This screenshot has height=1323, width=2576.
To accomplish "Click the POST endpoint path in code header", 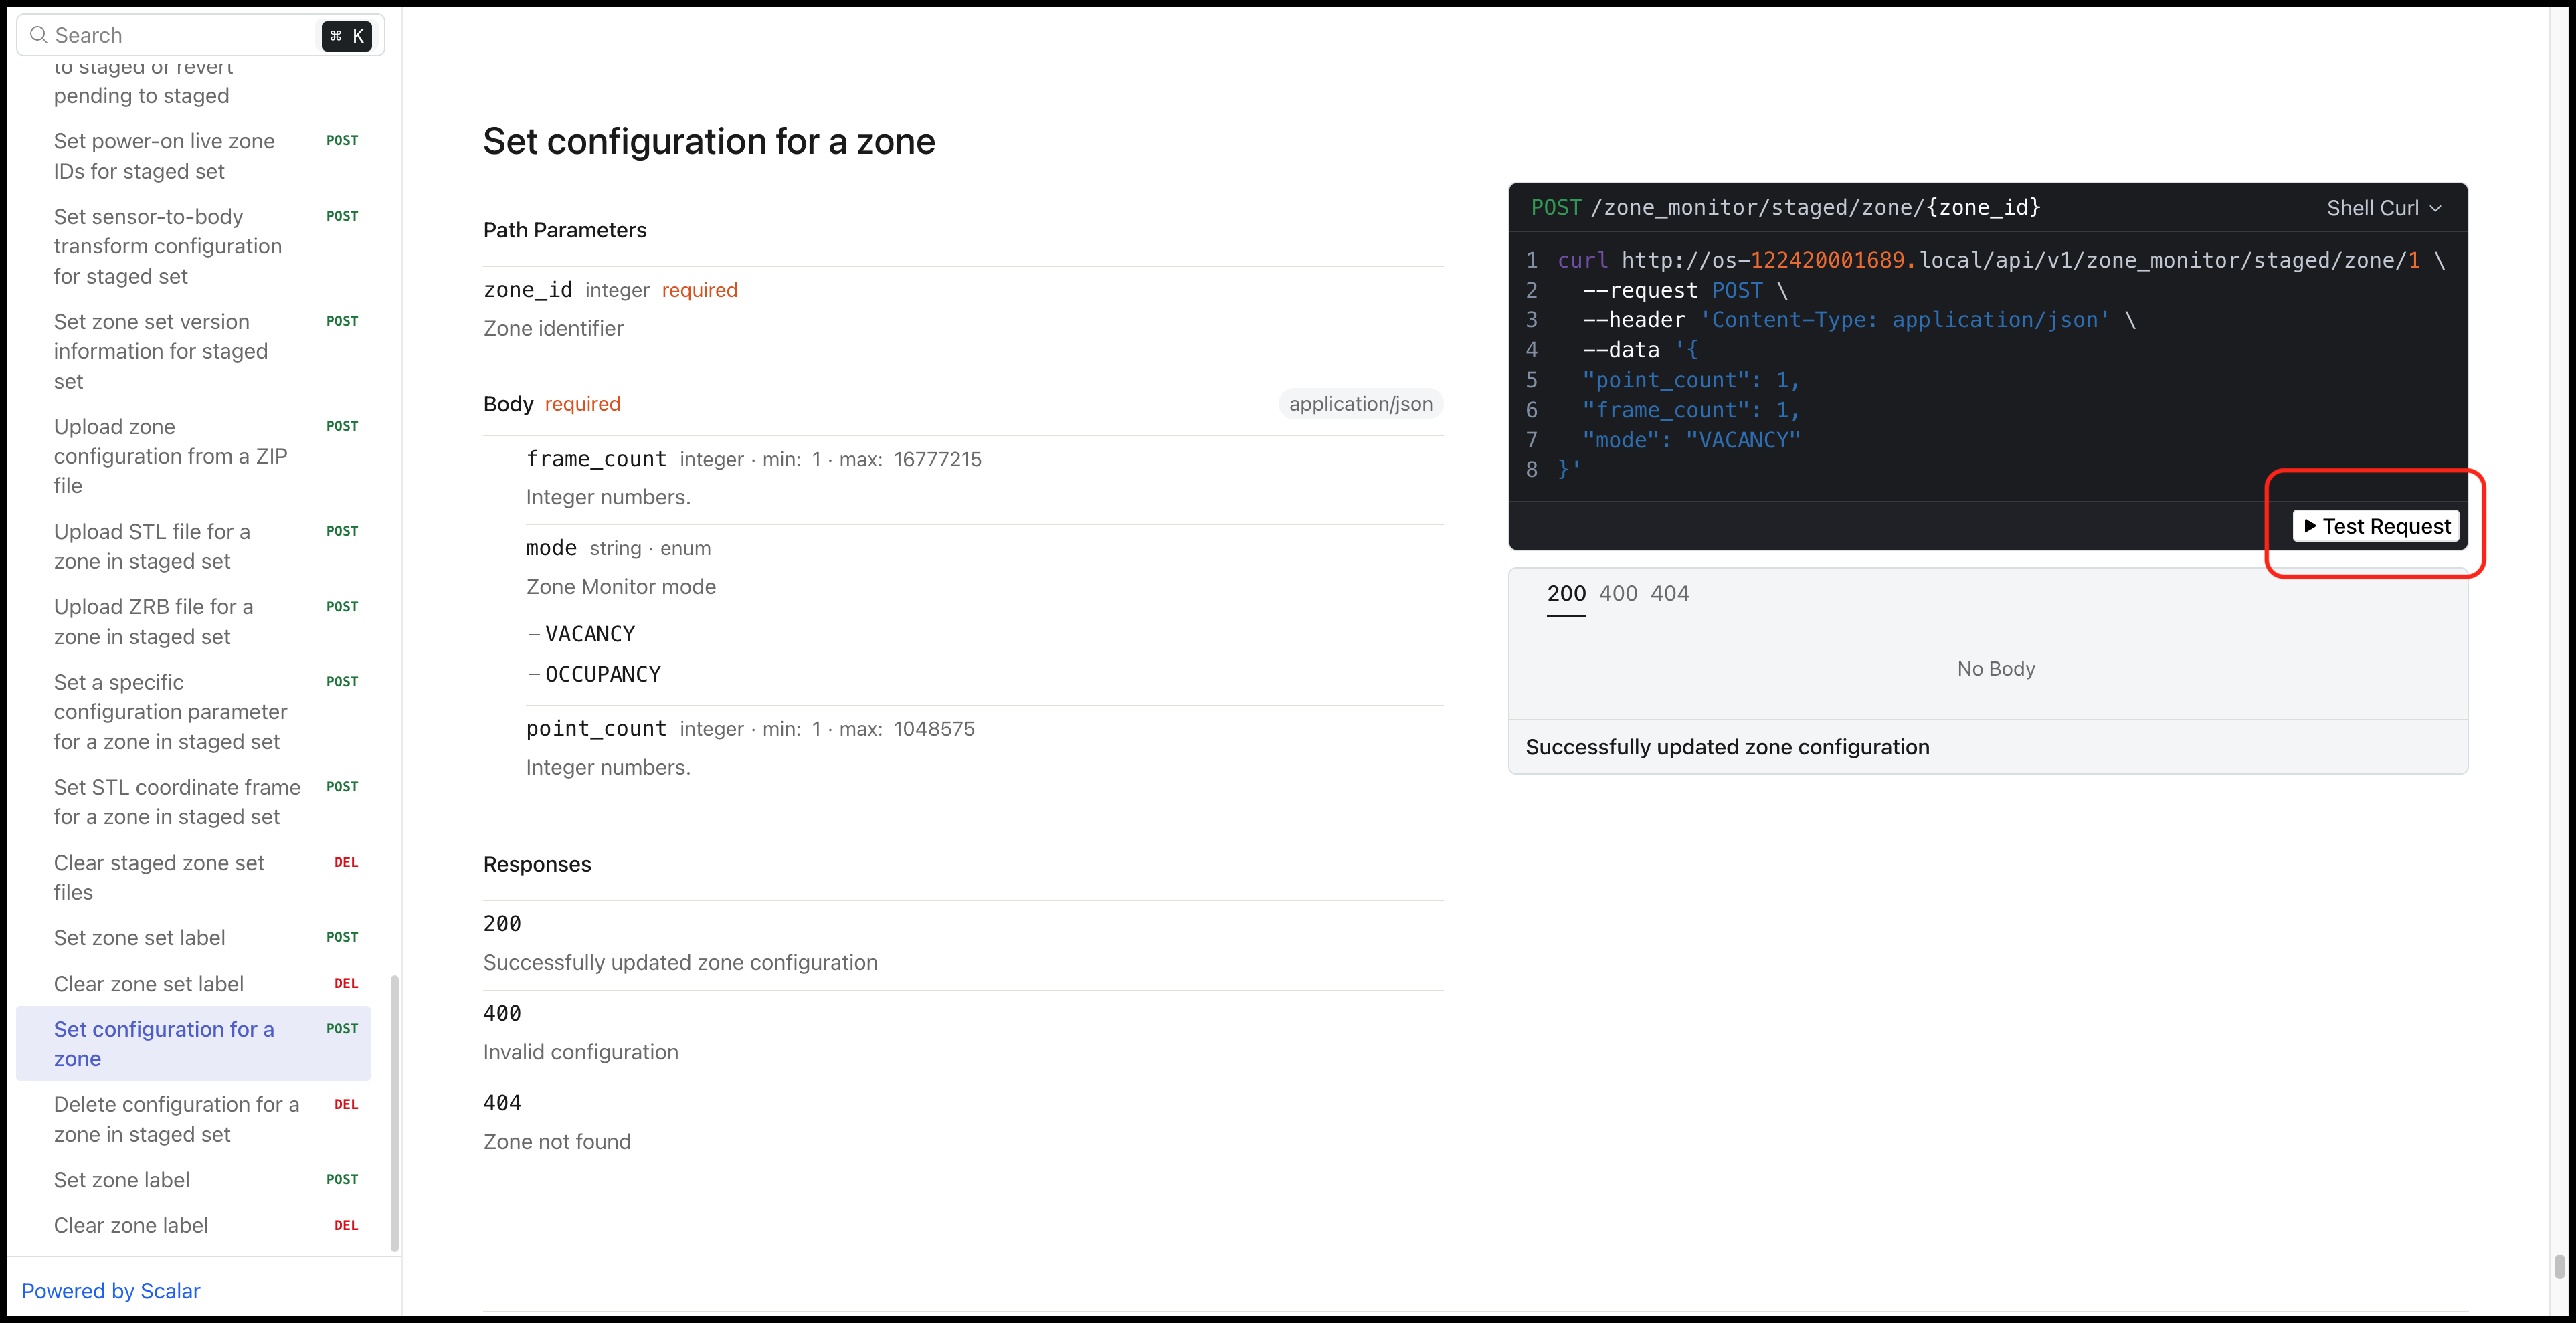I will pos(1815,208).
